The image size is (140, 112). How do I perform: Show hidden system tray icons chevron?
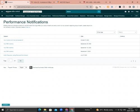pos(116,110)
